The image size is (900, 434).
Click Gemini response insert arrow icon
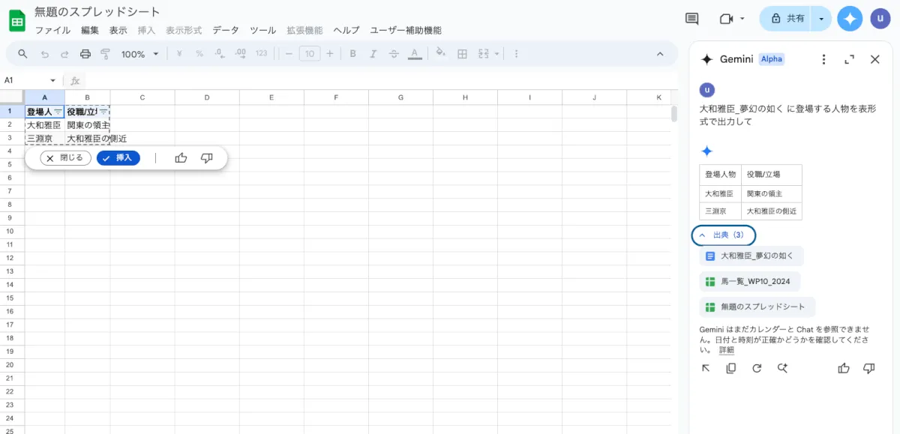pos(706,368)
